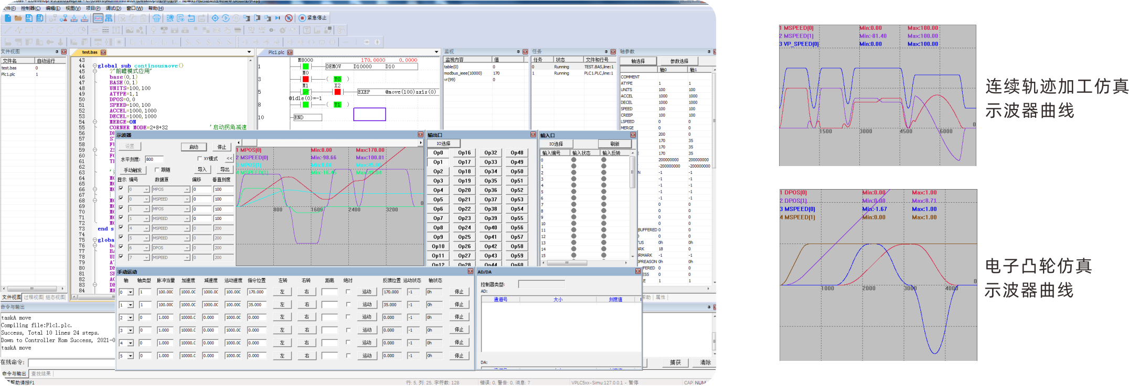Click the Save toolbar icon
Viewport: 1129px width, 386px height.
[x=29, y=18]
